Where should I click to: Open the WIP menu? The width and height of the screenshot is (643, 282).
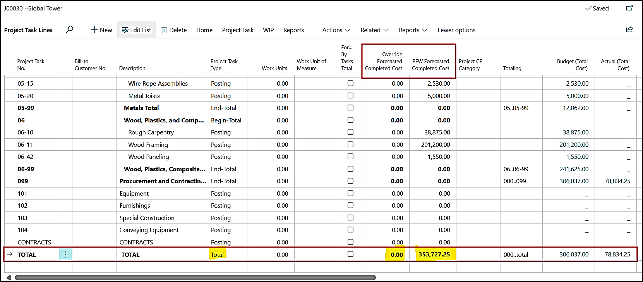pos(268,30)
